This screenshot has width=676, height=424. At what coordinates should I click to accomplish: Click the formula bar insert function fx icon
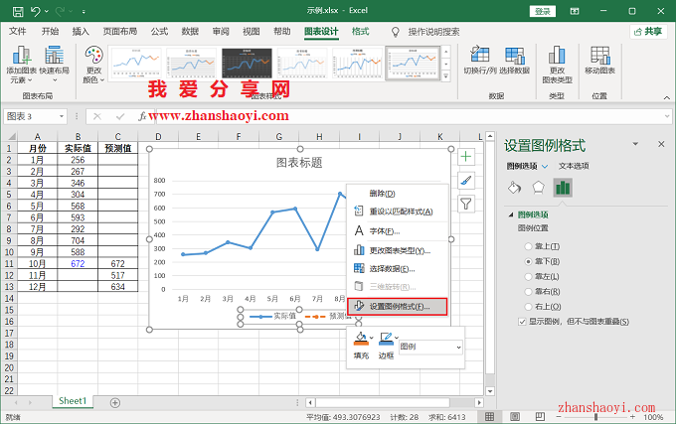point(142,116)
